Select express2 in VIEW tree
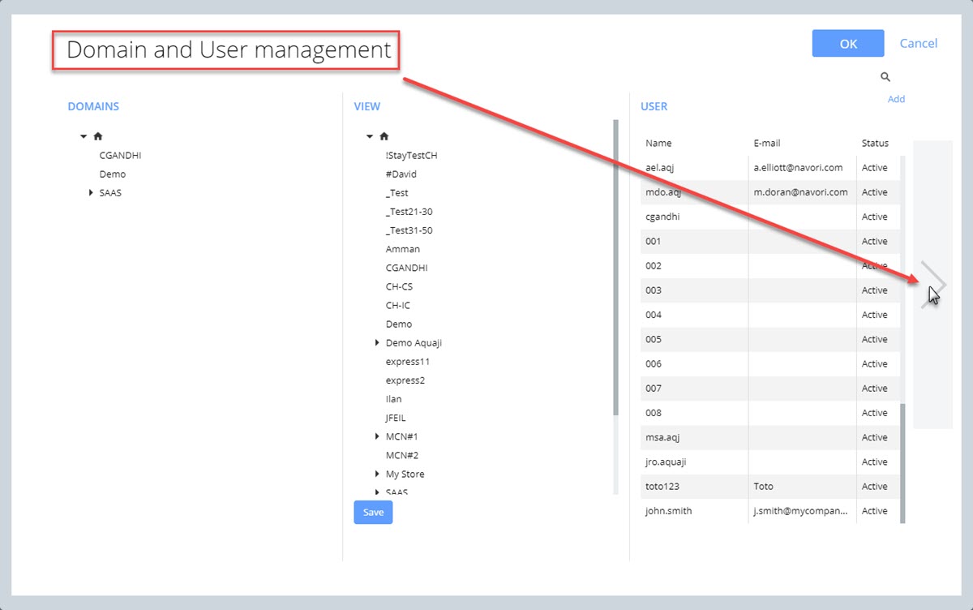This screenshot has width=973, height=610. [x=405, y=380]
